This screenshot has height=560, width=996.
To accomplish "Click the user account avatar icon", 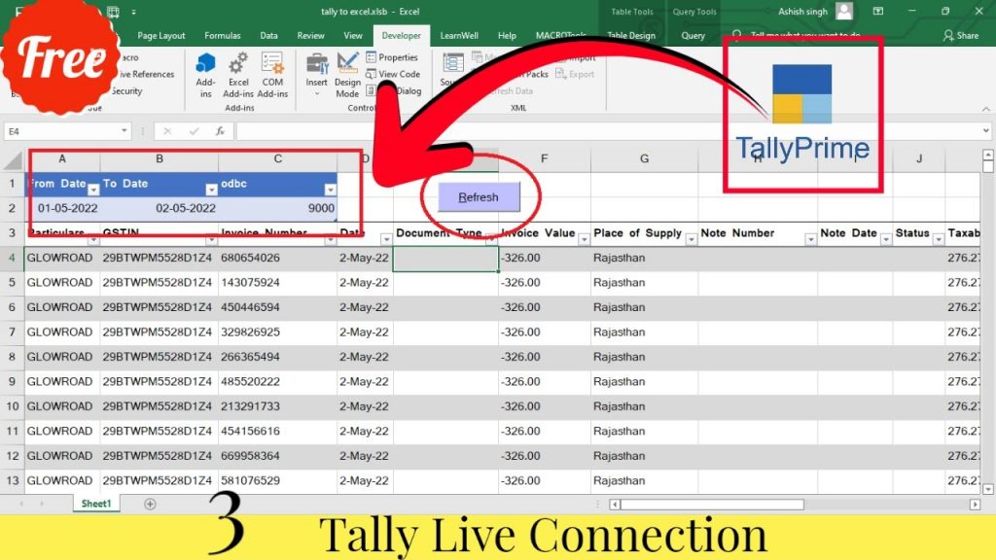I will (844, 12).
